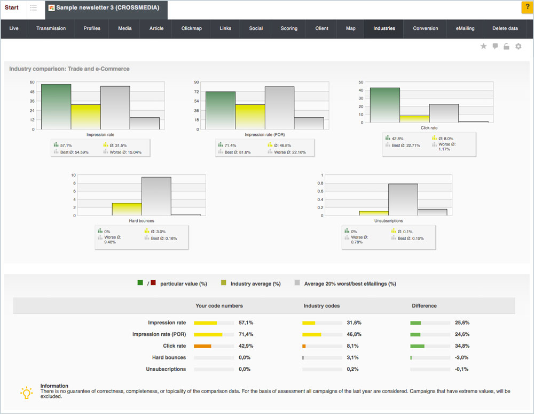The image size is (534, 414).
Task: Click the Start link
Action: (12, 8)
